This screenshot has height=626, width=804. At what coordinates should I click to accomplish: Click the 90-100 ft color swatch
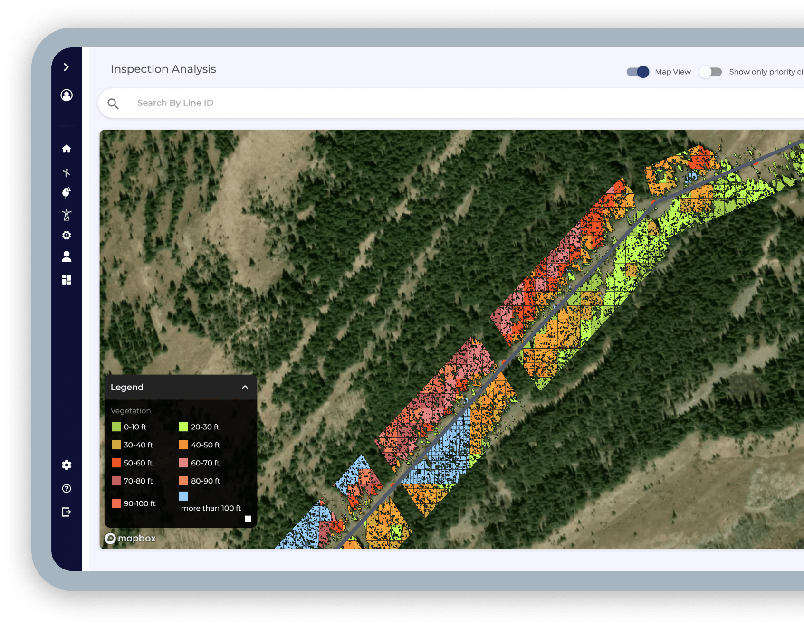tap(116, 503)
